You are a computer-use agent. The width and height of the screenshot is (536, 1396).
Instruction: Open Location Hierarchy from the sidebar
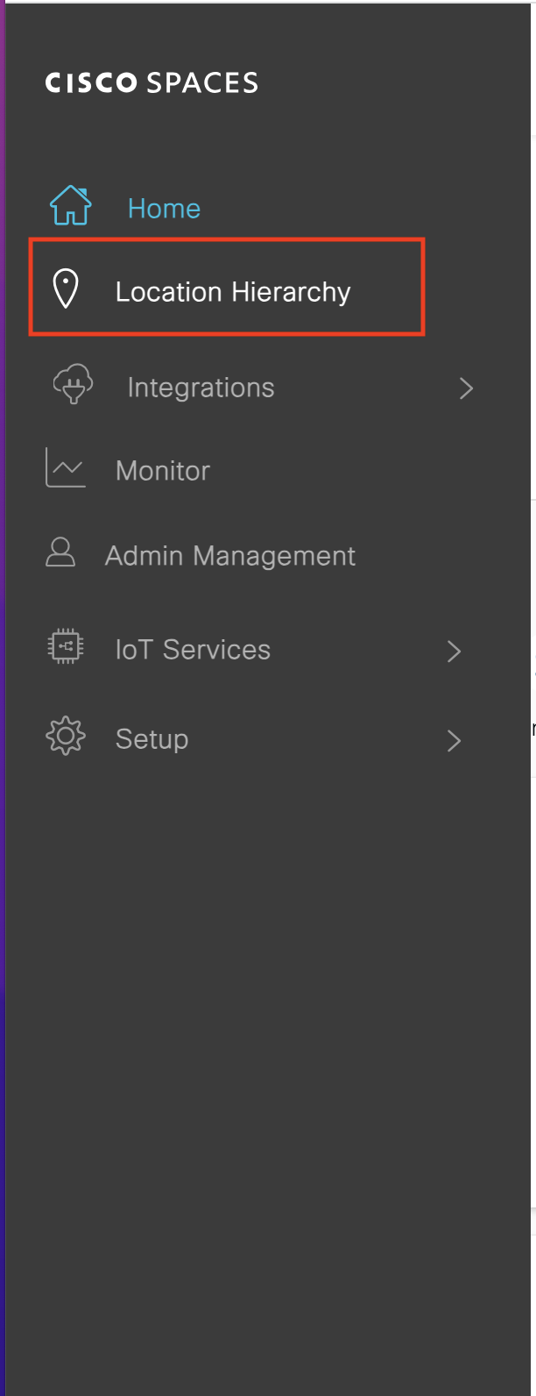[233, 292]
